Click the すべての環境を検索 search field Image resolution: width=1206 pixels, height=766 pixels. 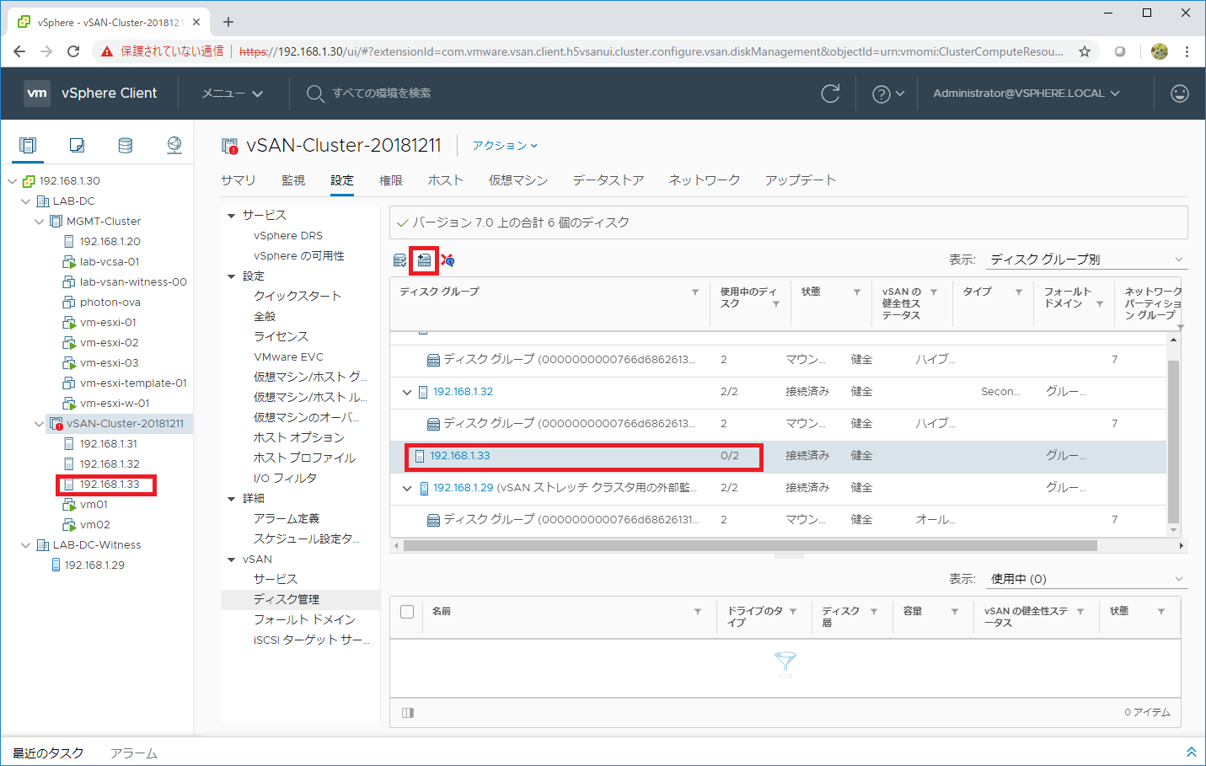click(382, 94)
